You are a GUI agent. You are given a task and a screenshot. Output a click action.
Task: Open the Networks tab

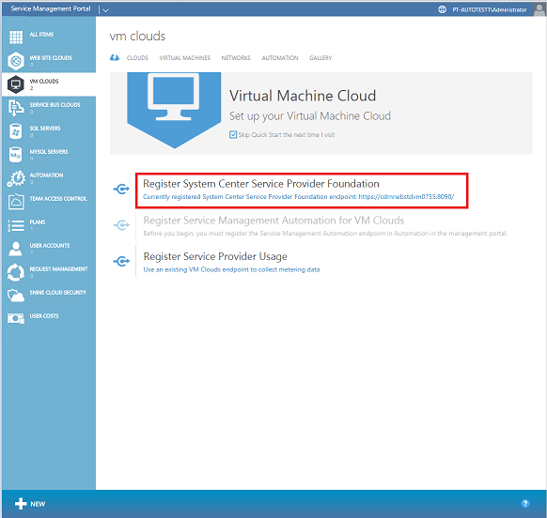(x=236, y=58)
